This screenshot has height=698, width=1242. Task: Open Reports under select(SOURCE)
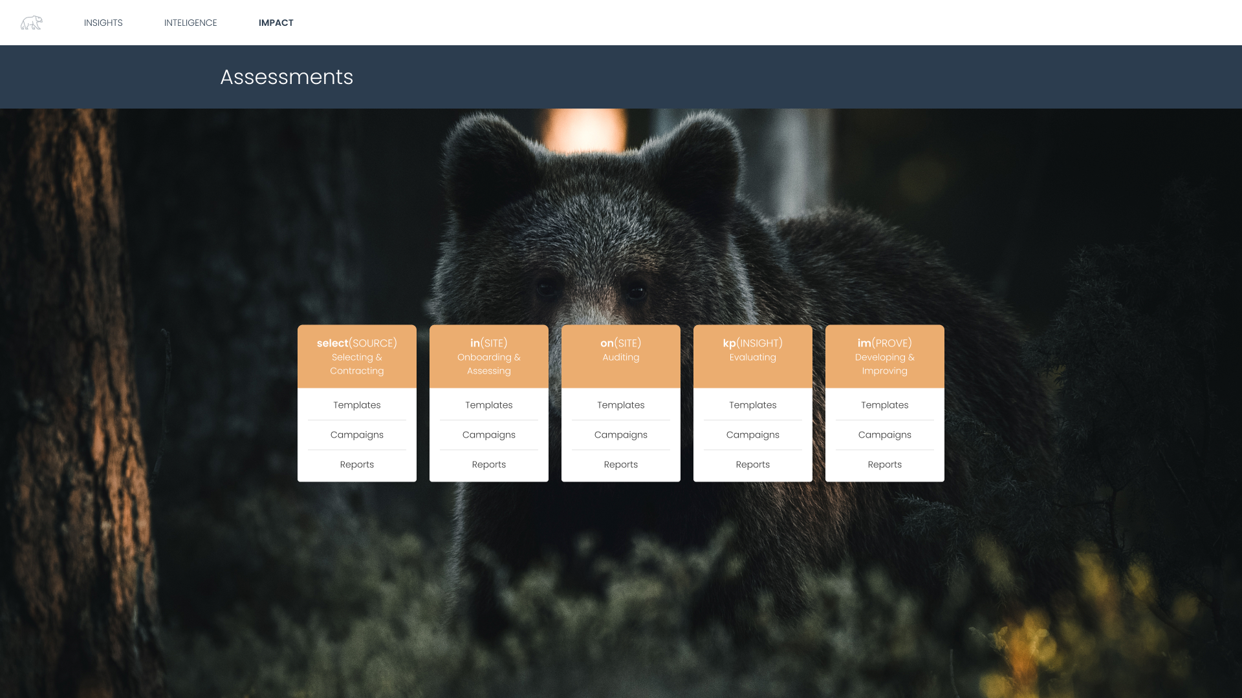(x=356, y=464)
